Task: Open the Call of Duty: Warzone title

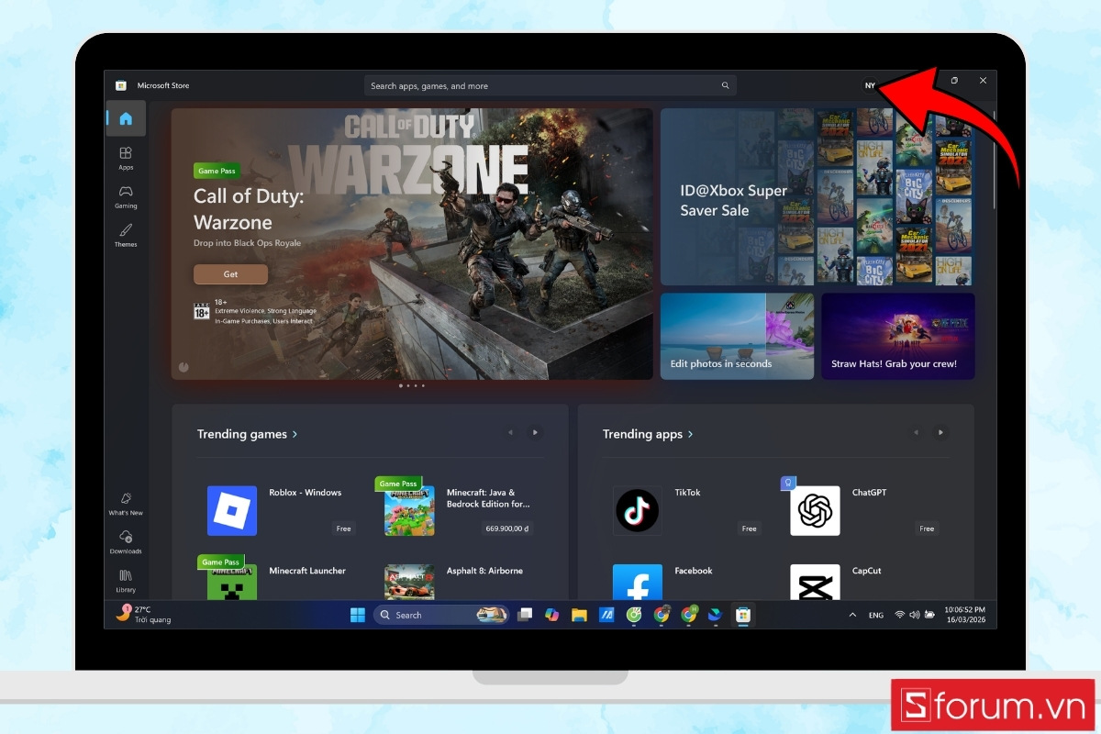Action: coord(249,209)
